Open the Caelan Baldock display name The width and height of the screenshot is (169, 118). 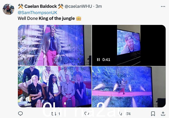click(41, 6)
